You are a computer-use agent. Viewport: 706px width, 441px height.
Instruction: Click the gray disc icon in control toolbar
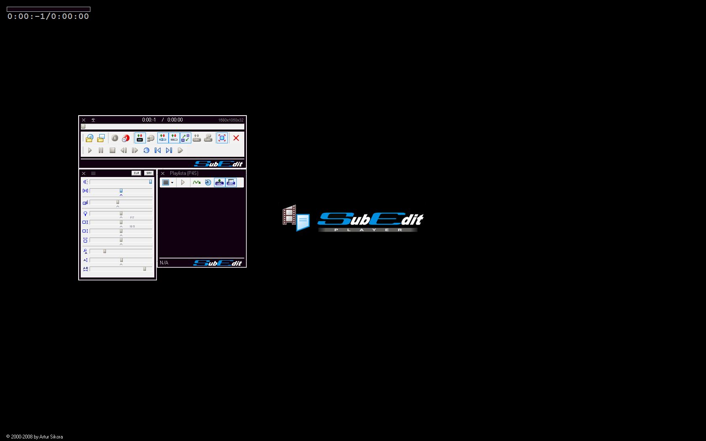click(151, 138)
